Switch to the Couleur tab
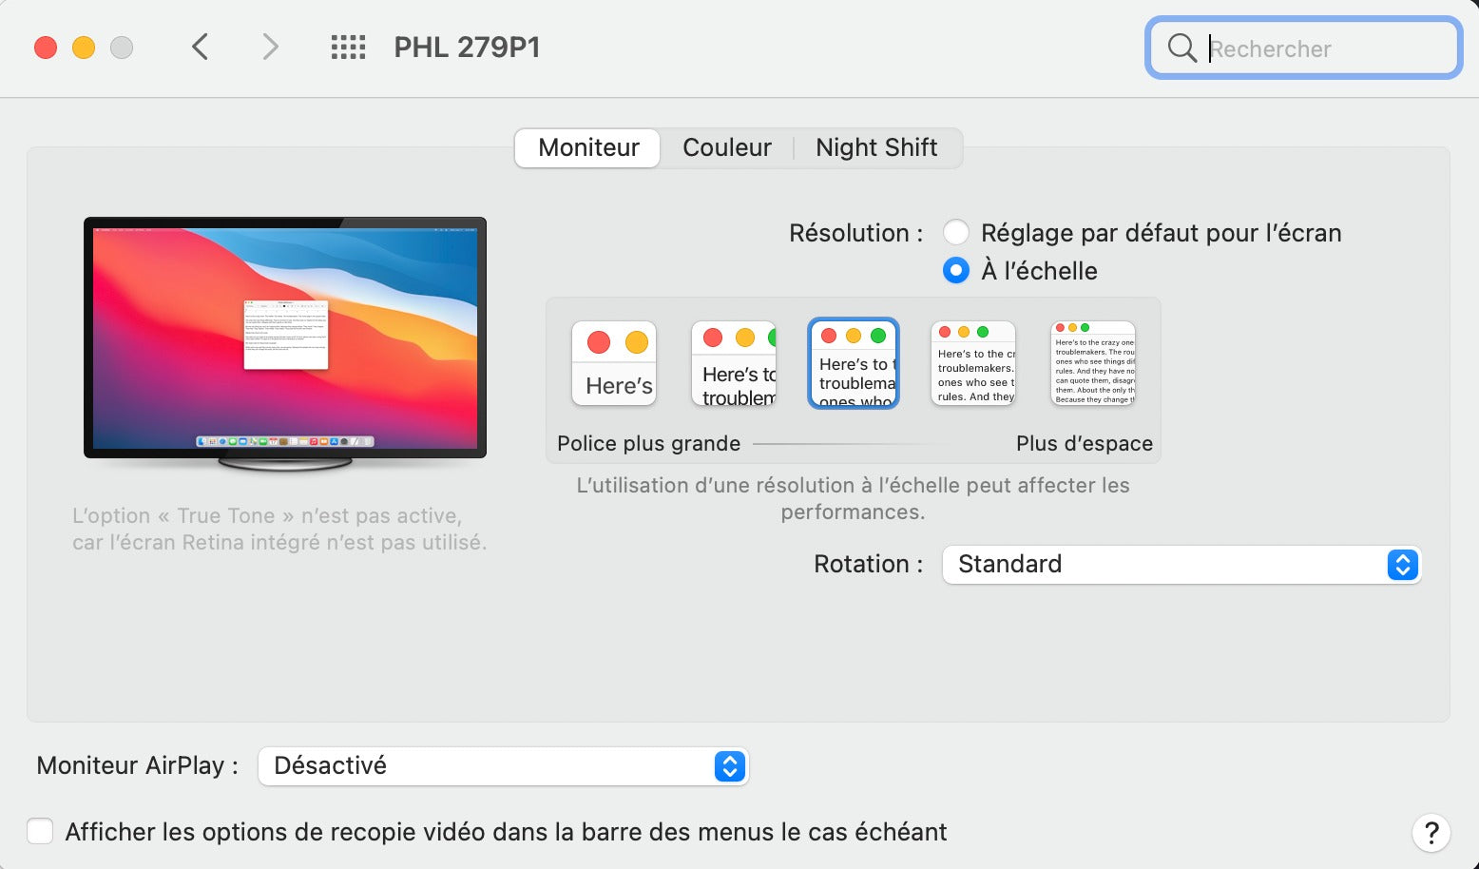Image resolution: width=1479 pixels, height=869 pixels. pos(727,148)
